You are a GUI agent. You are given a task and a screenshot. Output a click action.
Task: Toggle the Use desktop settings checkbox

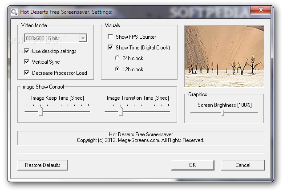coord(27,51)
